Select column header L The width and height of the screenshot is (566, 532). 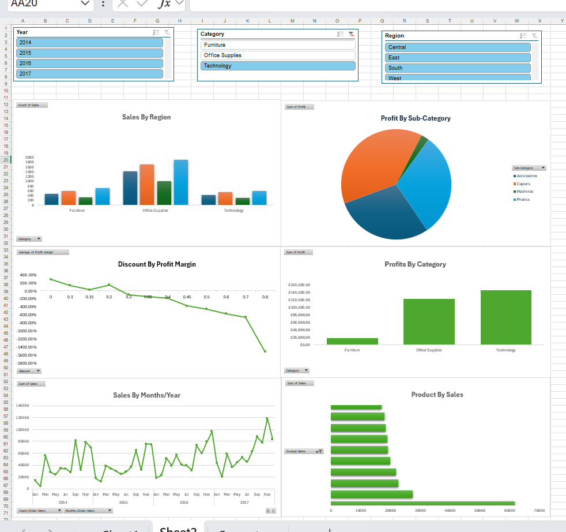[x=270, y=21]
